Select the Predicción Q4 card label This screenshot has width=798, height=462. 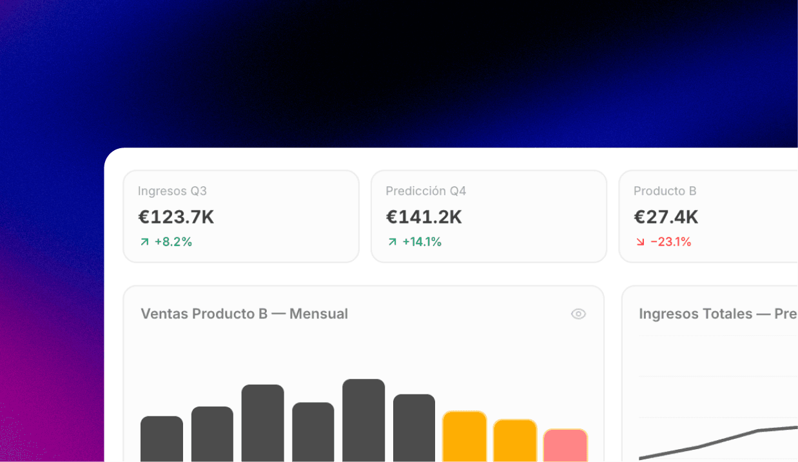pyautogui.click(x=425, y=191)
